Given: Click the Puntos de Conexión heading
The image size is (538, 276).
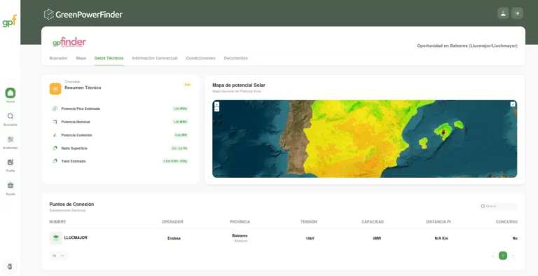Looking at the screenshot, I should point(71,205).
